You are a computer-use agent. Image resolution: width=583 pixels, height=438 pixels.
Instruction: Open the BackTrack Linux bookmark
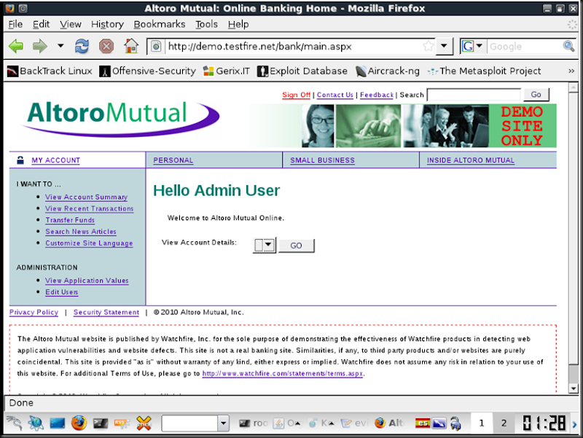click(50, 71)
